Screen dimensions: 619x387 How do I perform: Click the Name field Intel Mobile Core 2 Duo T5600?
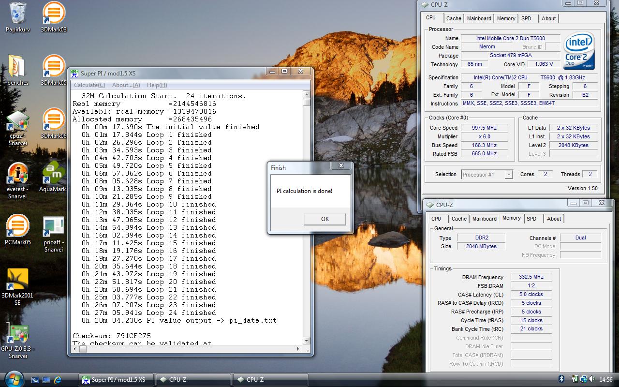point(511,38)
